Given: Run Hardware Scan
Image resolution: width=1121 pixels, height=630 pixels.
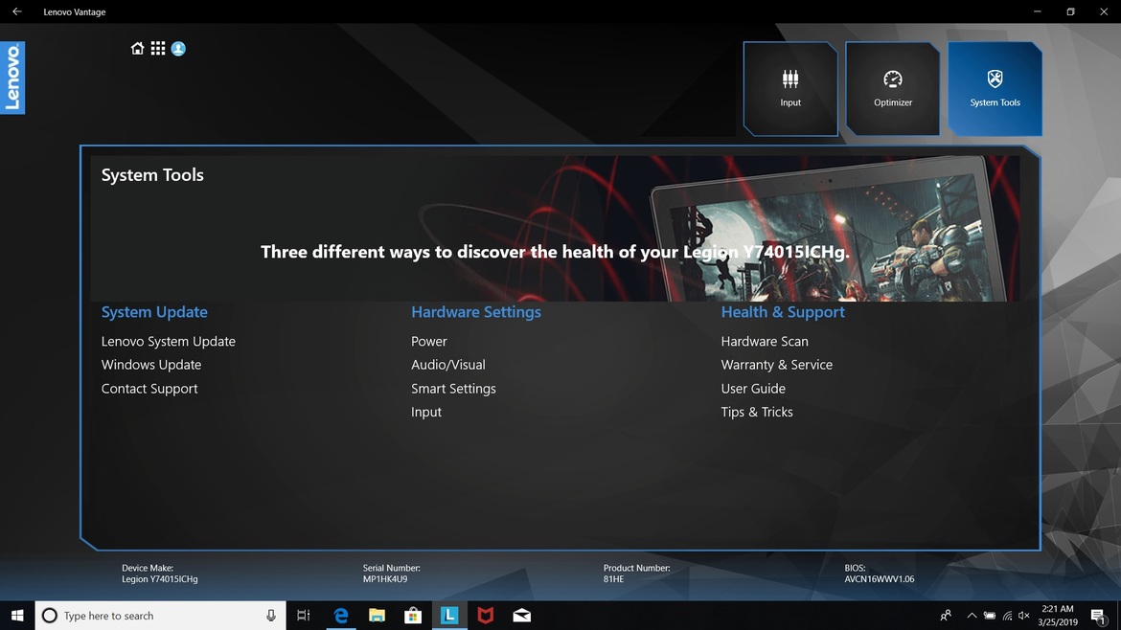Looking at the screenshot, I should coord(765,342).
